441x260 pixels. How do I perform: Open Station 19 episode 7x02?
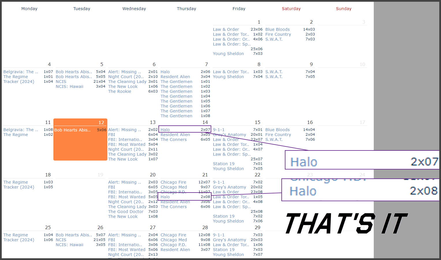[224, 216]
